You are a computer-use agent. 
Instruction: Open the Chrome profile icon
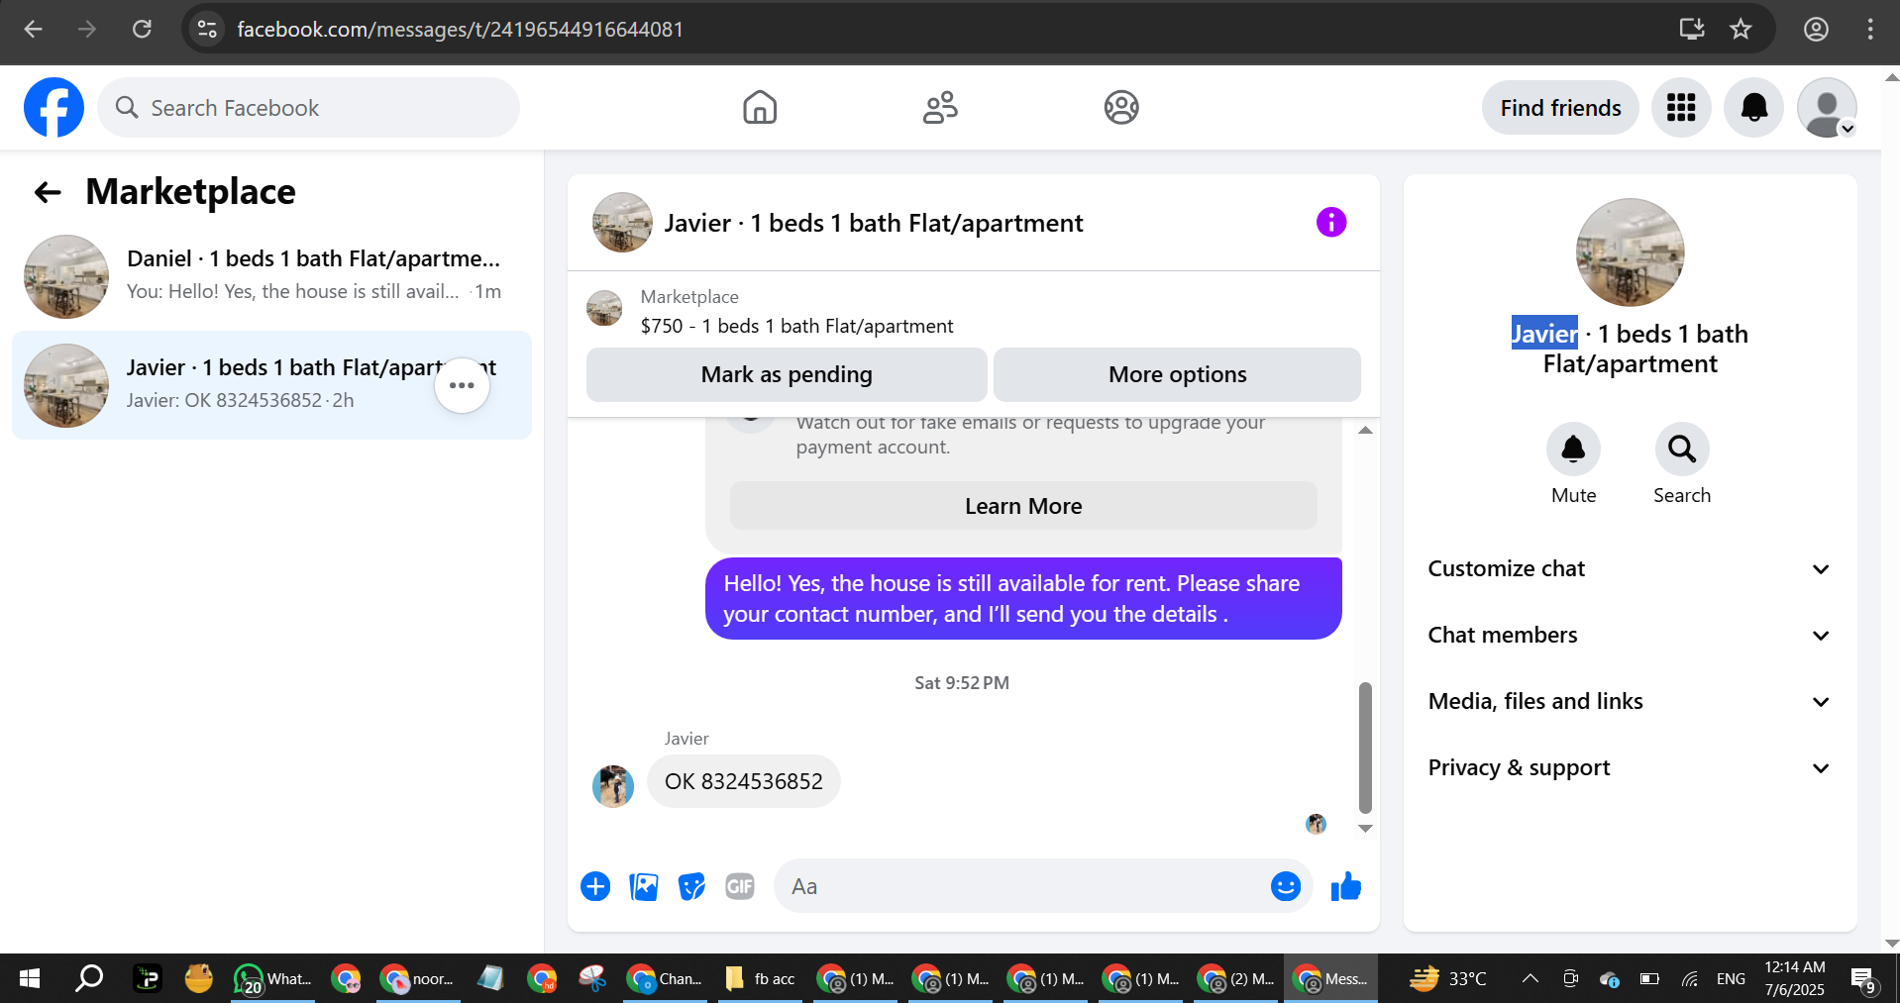1816,29
